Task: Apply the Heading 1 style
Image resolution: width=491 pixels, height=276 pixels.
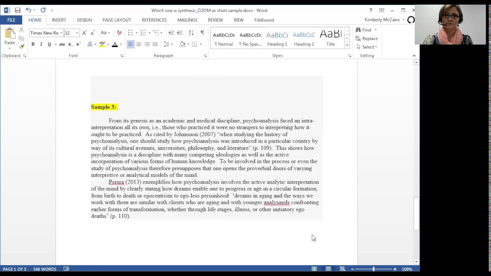Action: (277, 38)
